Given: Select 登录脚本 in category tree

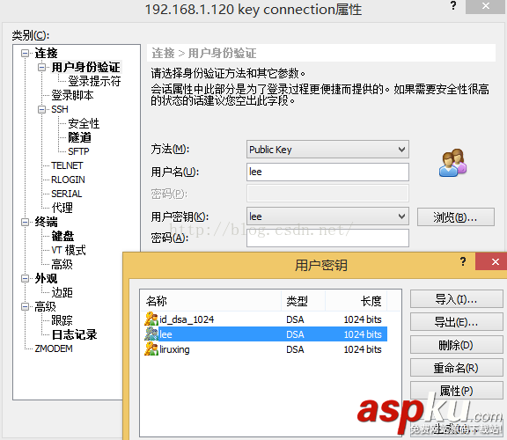Looking at the screenshot, I should pyautogui.click(x=73, y=95).
